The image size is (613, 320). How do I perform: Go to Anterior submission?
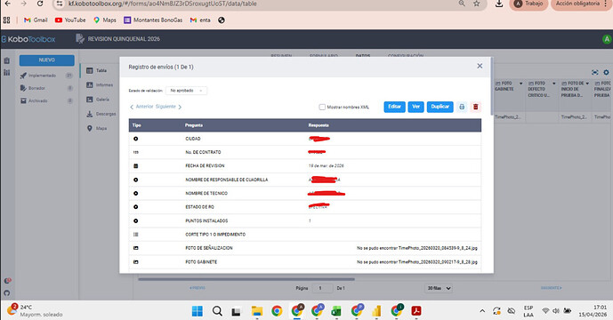141,107
